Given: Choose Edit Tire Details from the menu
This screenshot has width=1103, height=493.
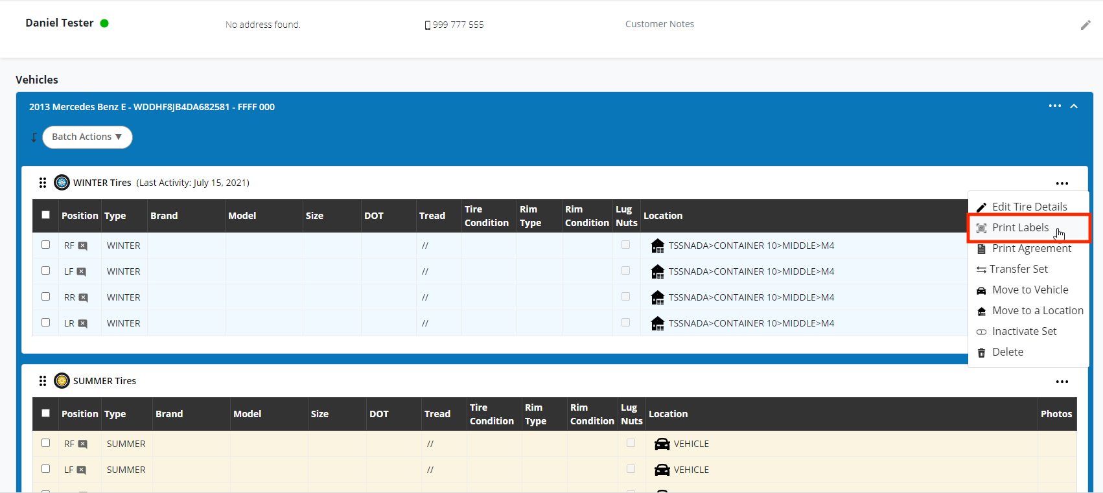Looking at the screenshot, I should coord(1028,207).
